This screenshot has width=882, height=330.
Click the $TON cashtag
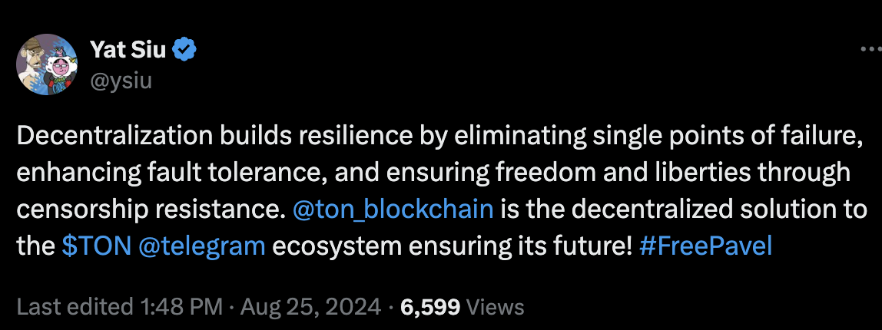pos(96,246)
